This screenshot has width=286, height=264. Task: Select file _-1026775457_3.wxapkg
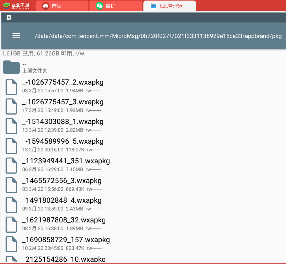tap(63, 102)
